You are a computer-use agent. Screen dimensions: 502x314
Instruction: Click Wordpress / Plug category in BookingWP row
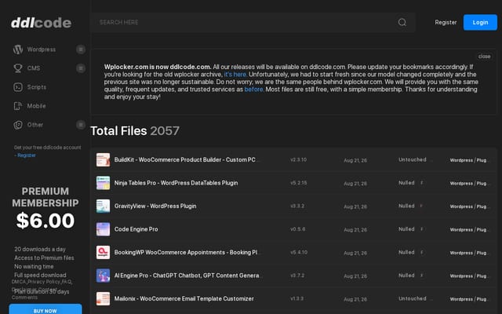pyautogui.click(x=469, y=253)
